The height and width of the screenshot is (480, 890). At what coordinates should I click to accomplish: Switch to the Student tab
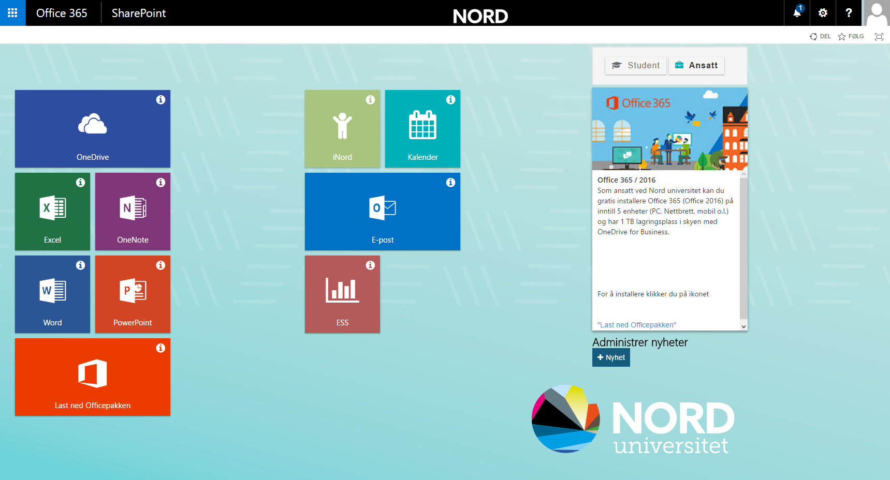tap(636, 66)
